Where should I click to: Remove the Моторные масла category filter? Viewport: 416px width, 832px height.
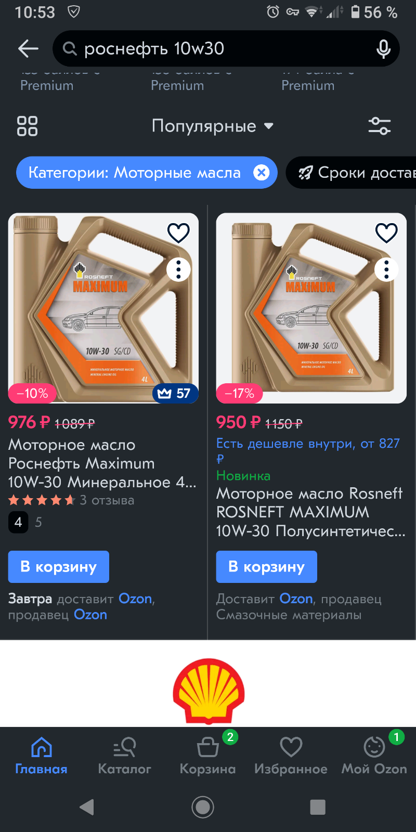261,173
